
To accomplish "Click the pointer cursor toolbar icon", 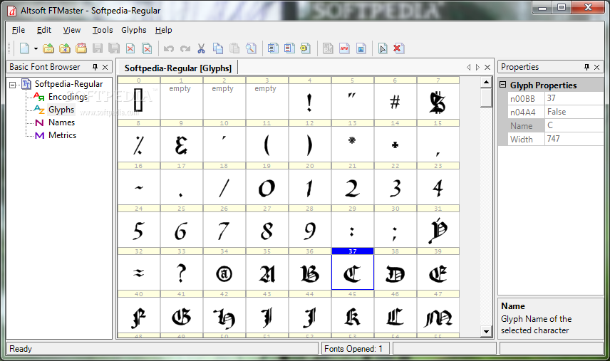I will 383,48.
